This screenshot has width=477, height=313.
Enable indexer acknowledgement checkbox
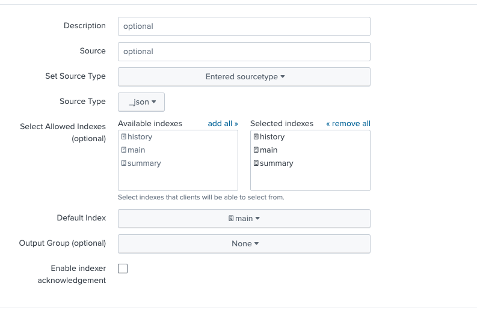(x=123, y=269)
